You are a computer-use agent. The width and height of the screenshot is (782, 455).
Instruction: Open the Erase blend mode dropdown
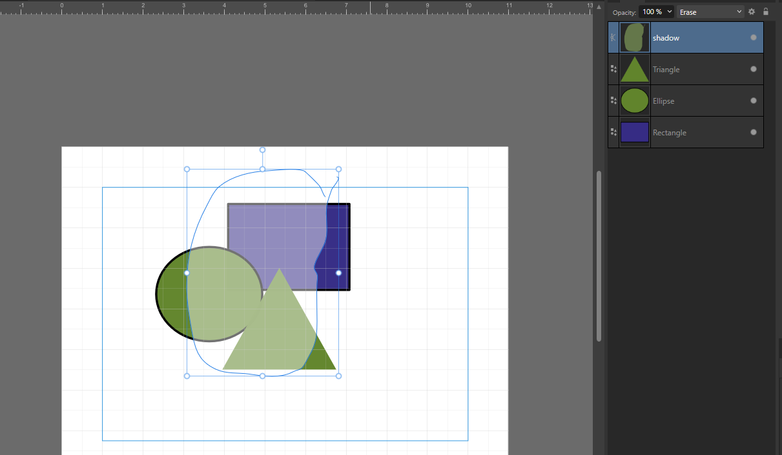[x=710, y=12]
